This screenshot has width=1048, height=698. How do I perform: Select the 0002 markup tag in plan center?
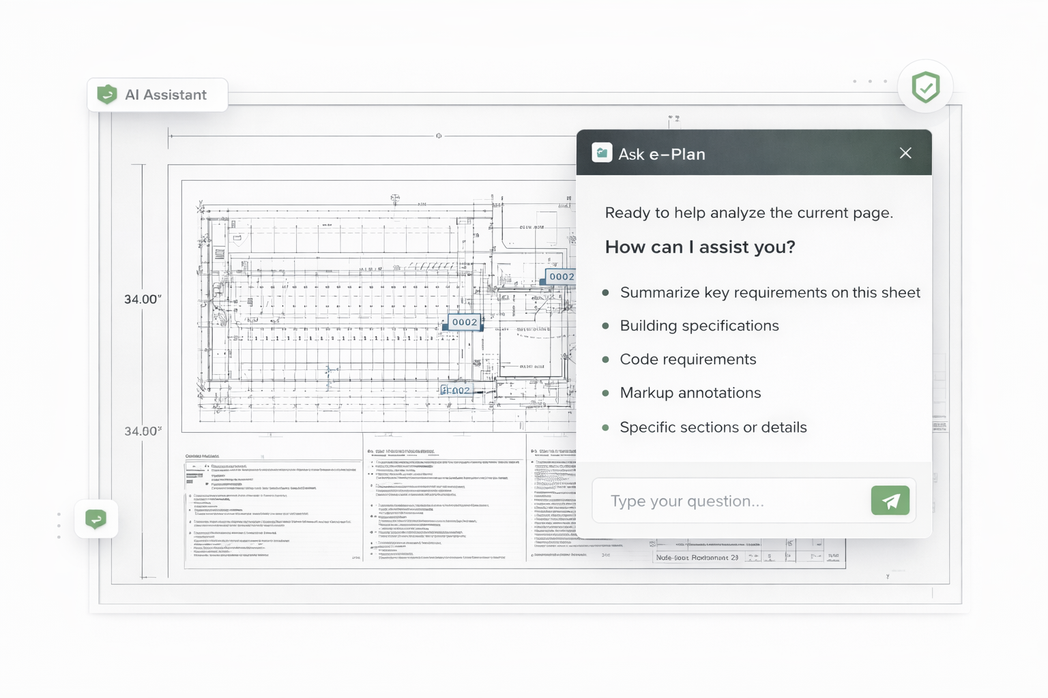pyautogui.click(x=465, y=322)
